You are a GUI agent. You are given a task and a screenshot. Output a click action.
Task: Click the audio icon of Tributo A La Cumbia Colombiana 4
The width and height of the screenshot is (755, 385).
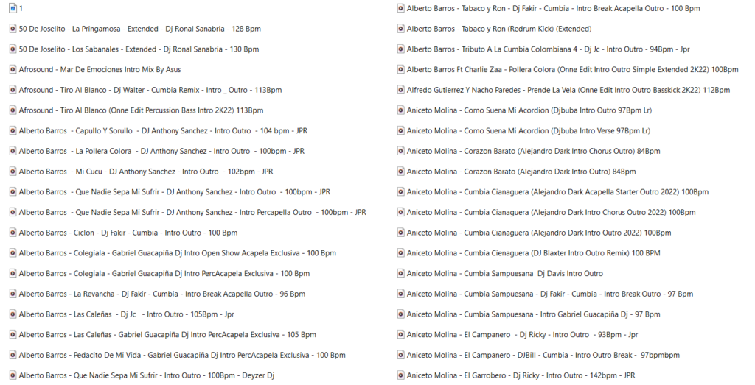[x=401, y=49]
